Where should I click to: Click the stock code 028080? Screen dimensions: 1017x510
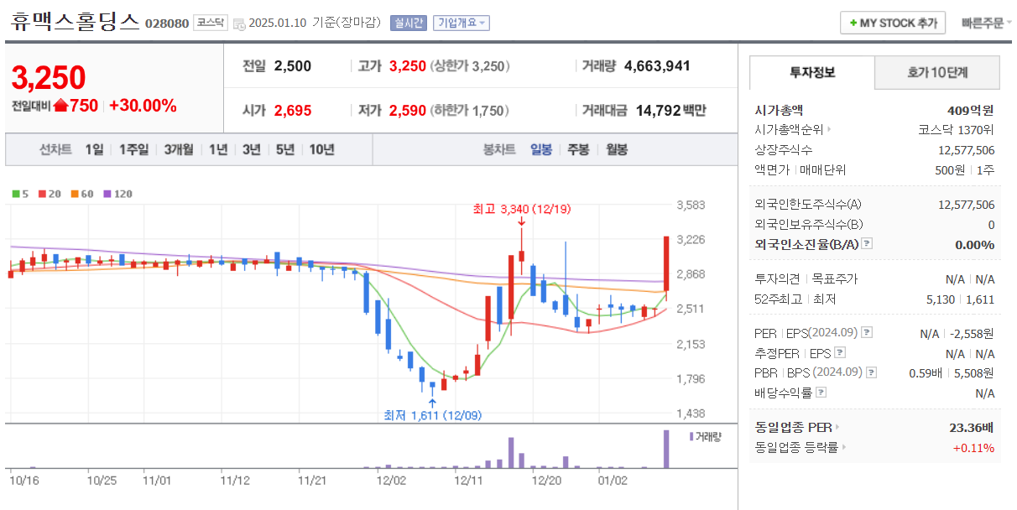(167, 23)
